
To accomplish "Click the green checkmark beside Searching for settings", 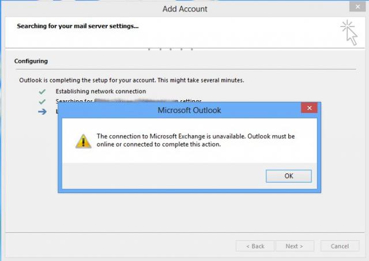I will (x=42, y=101).
